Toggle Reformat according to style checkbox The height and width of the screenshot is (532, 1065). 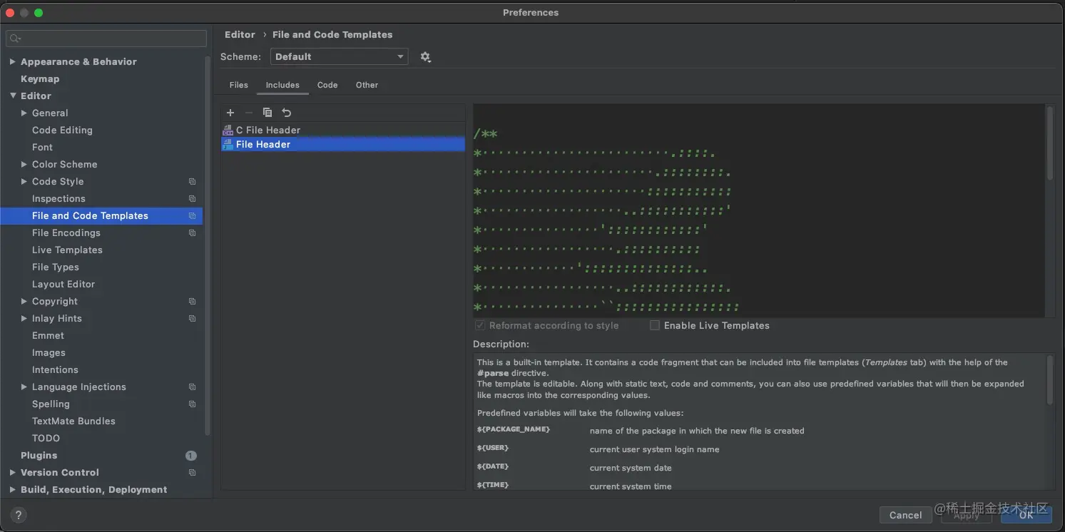click(480, 325)
